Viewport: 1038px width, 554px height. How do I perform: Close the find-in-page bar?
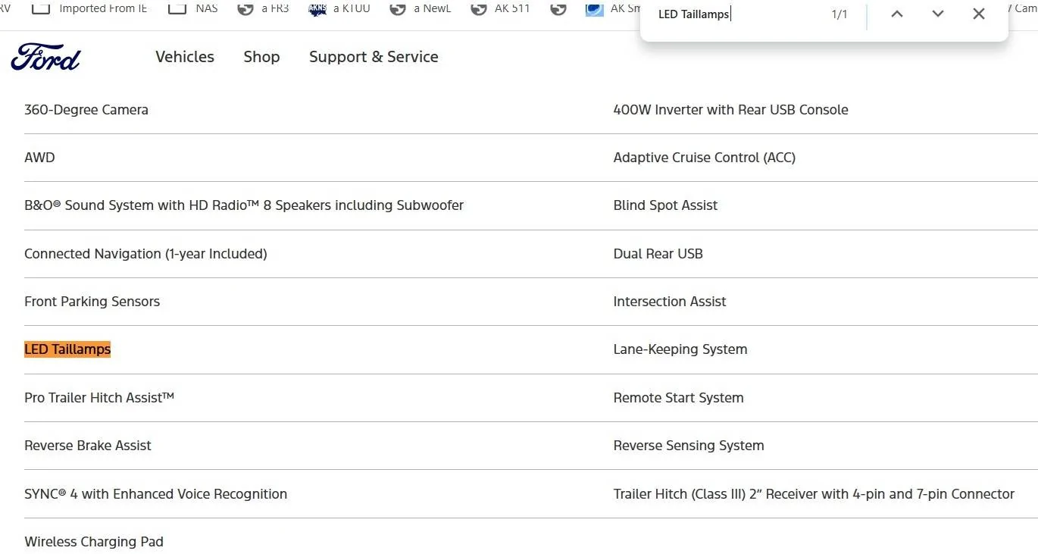pyautogui.click(x=979, y=14)
